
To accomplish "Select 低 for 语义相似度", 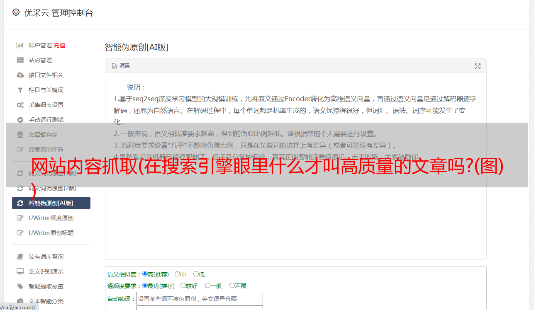I will (x=196, y=274).
